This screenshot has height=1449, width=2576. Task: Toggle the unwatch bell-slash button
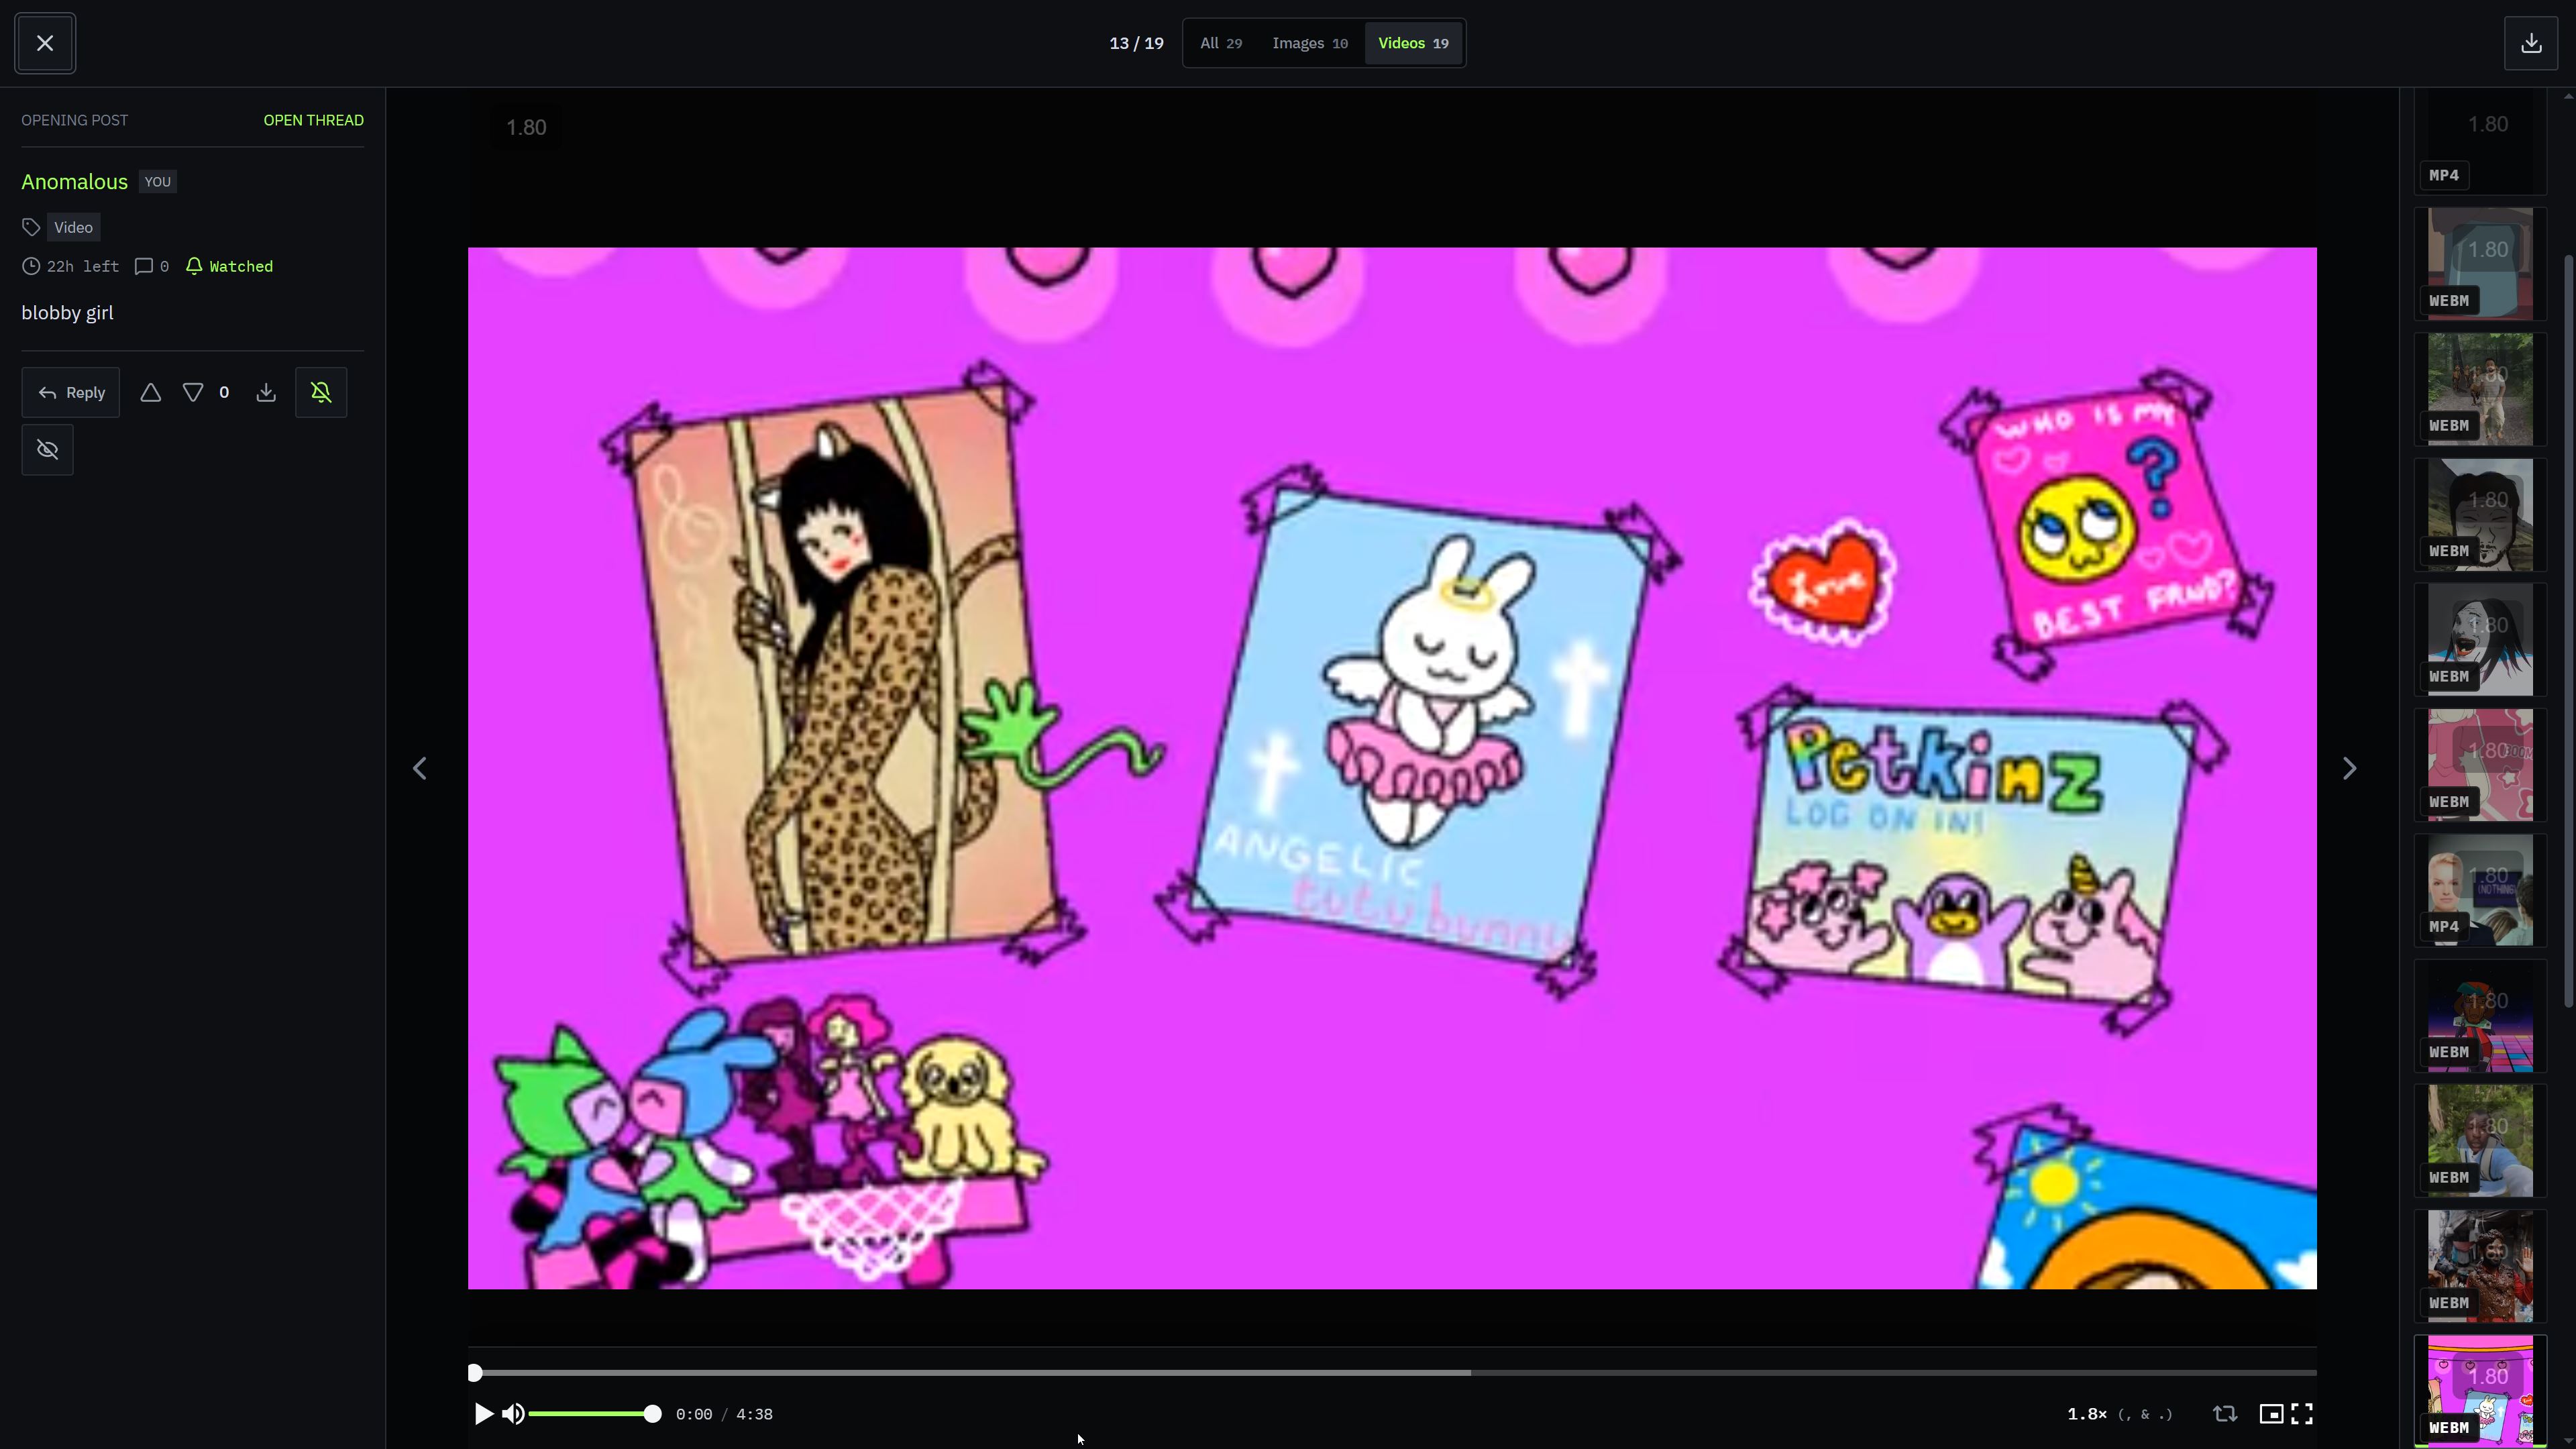pyautogui.click(x=321, y=392)
